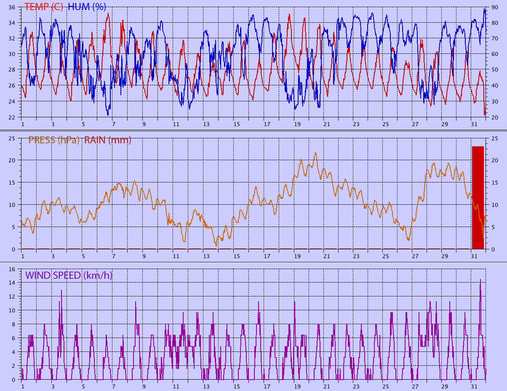Viewport: 507px width, 391px height.
Task: Click 15 on the rain axis
Action: 495,182
